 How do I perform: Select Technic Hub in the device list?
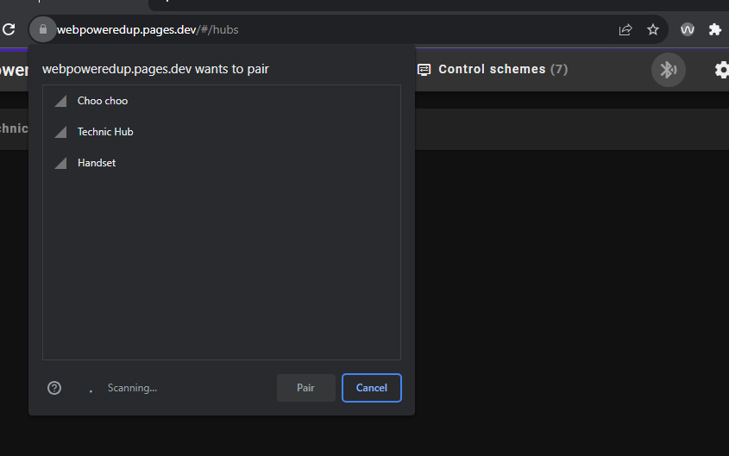[x=104, y=132]
